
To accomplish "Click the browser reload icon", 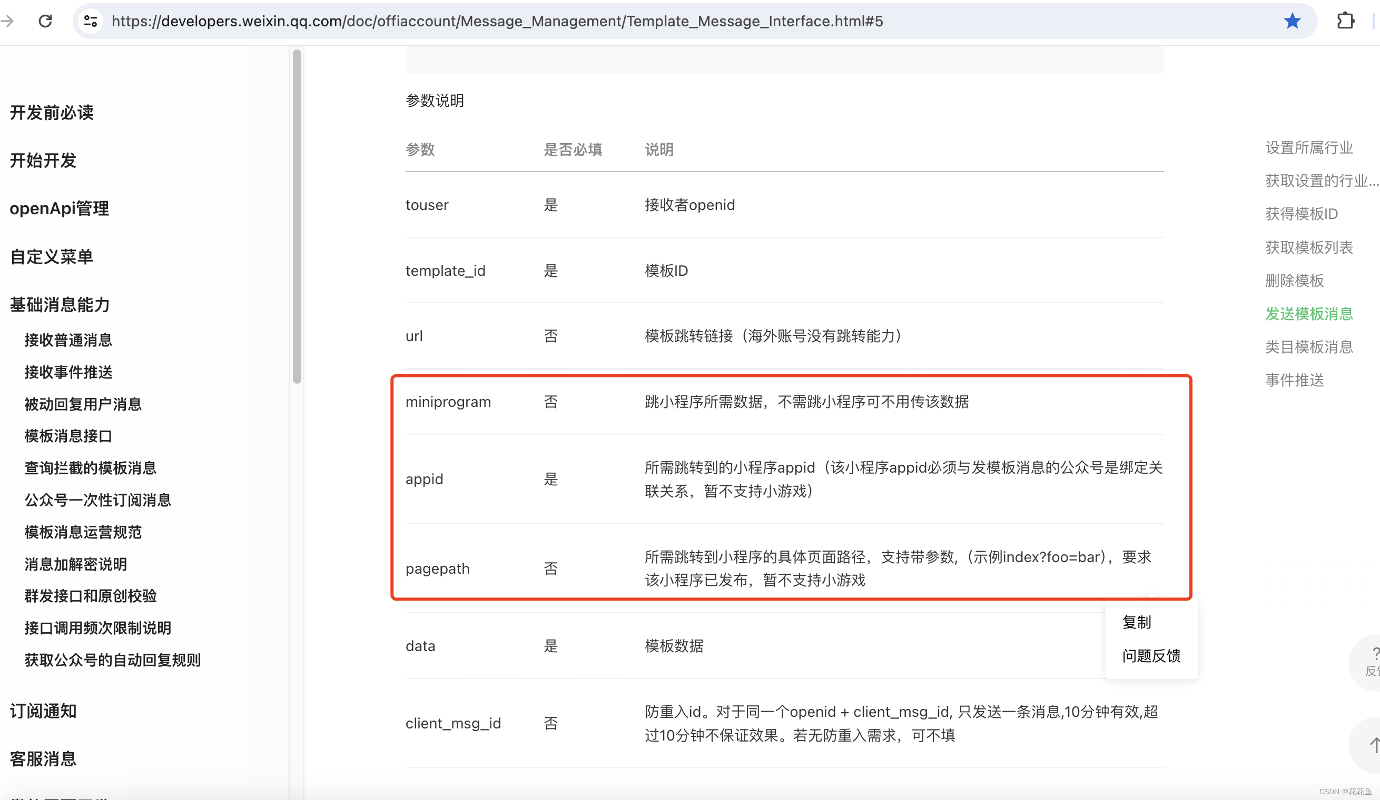I will tap(45, 21).
